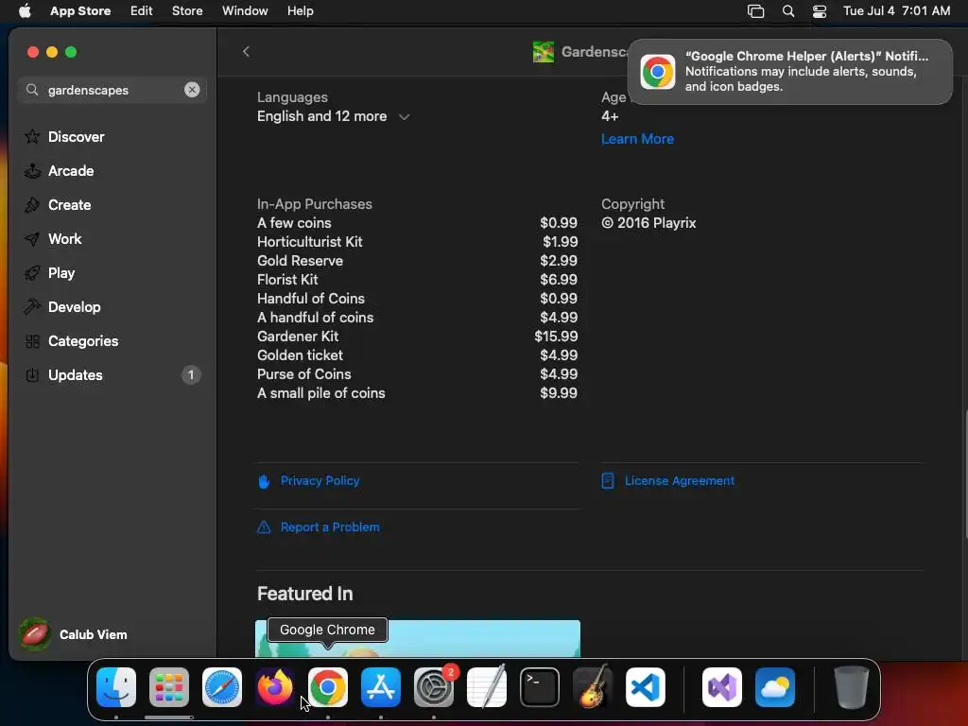
Task: Click the Stage Manager menu bar icon
Action: pyautogui.click(x=755, y=11)
